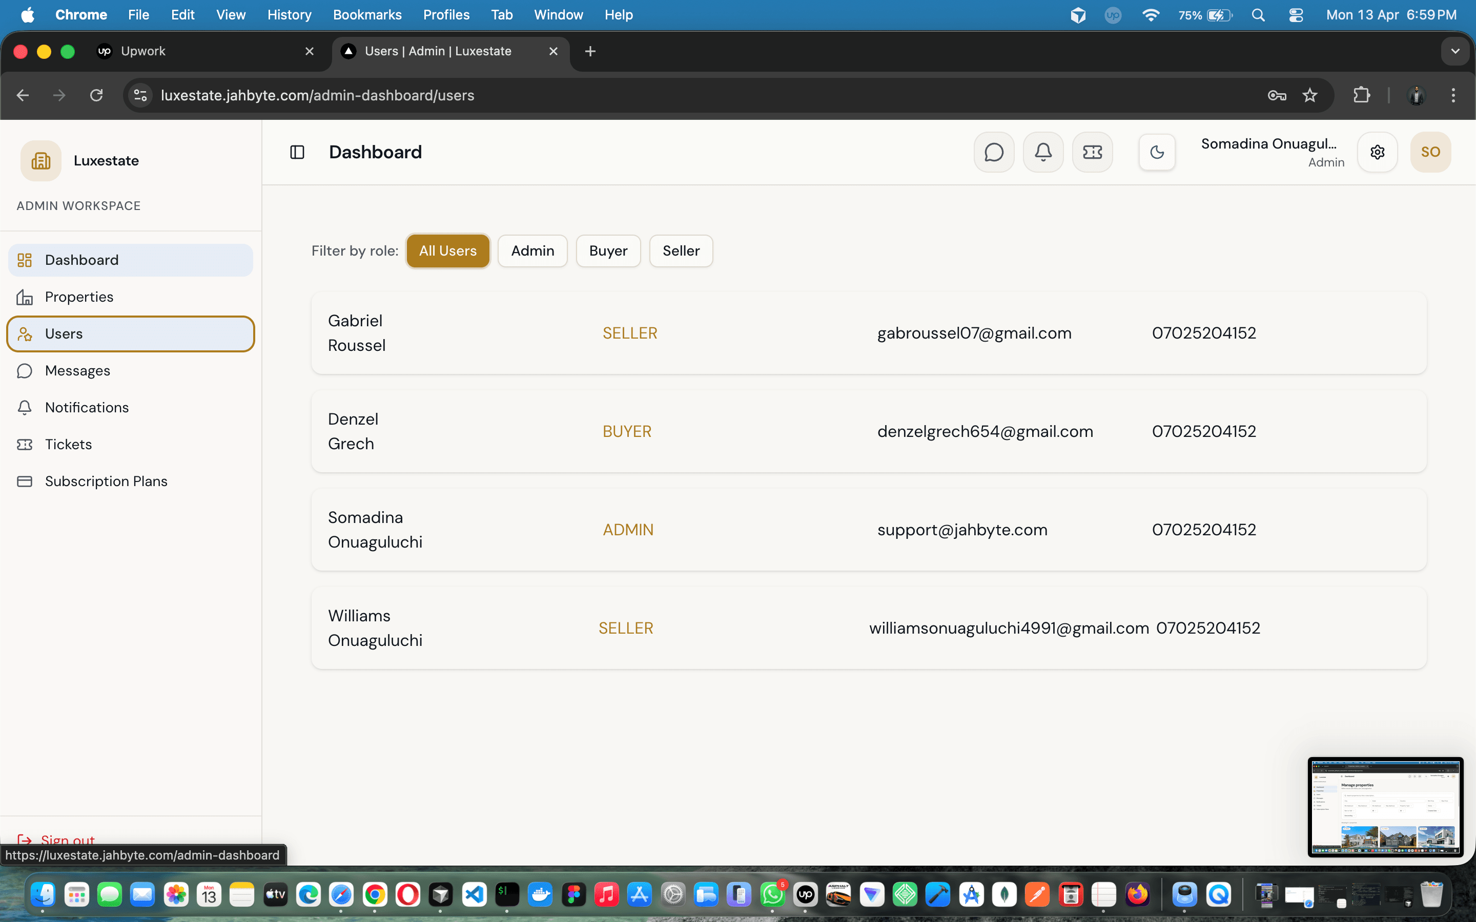This screenshot has width=1476, height=922.
Task: Switch role filter to Admin
Action: 532,250
